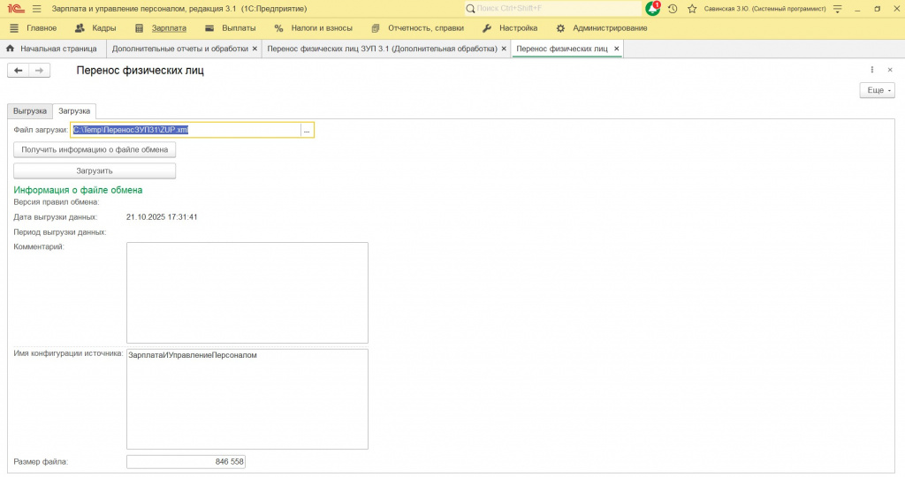This screenshot has height=477, width=905.
Task: Close the active Перенос физических лиц tab
Action: (x=616, y=49)
